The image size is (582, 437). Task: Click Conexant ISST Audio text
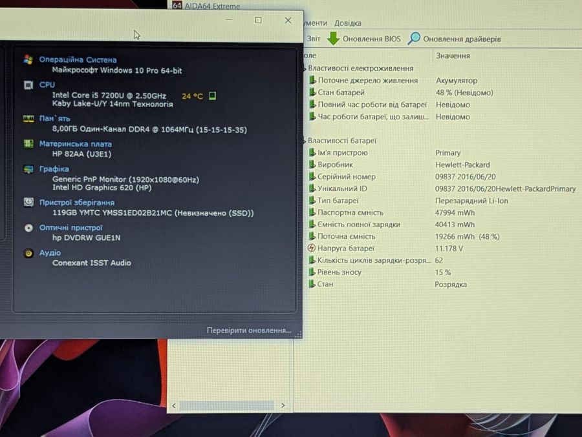pos(92,263)
